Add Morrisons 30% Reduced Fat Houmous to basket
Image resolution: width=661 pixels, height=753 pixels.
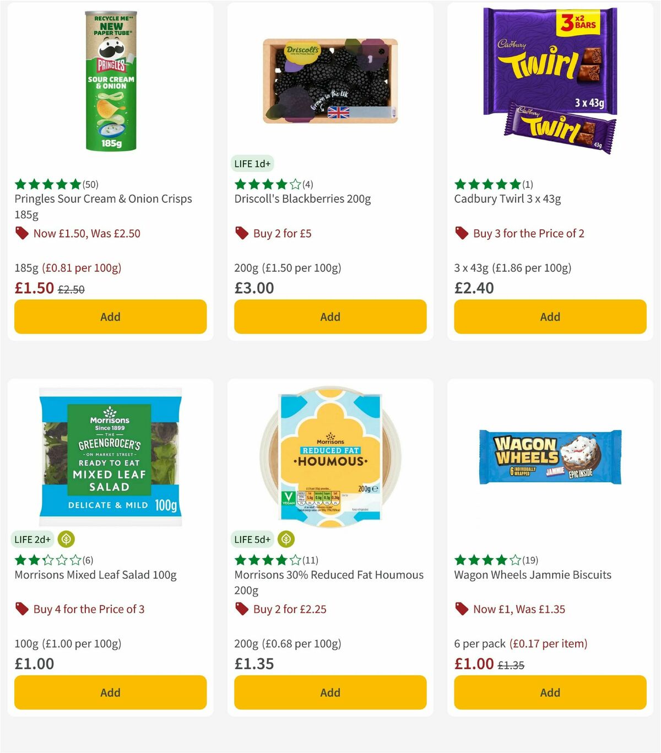click(x=330, y=692)
